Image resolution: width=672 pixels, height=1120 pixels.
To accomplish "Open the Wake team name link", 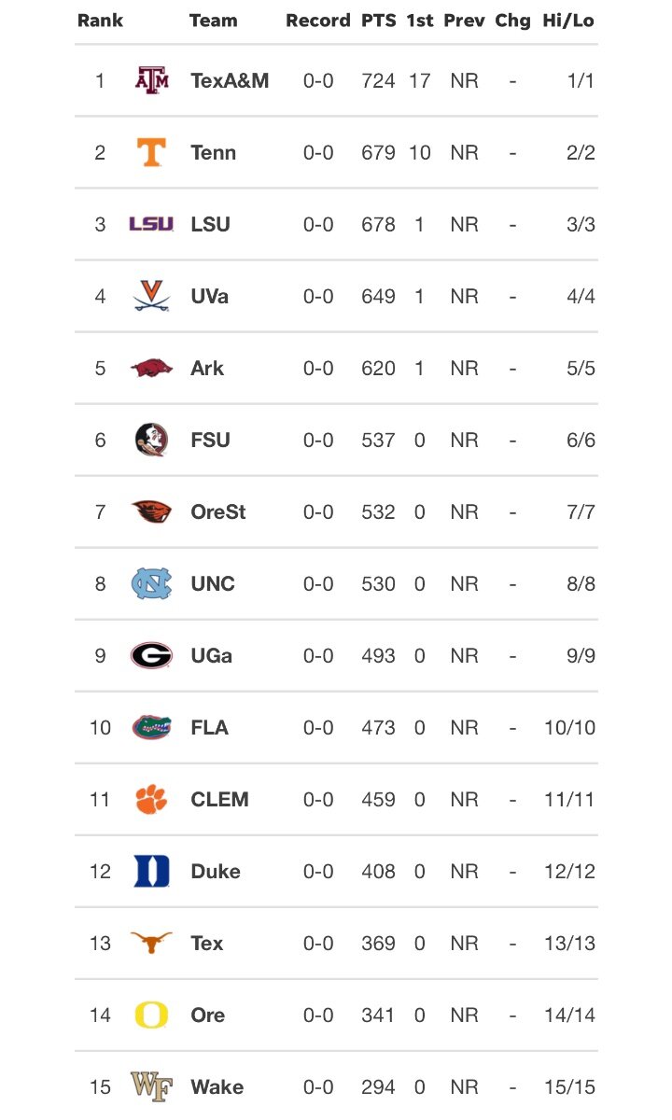I will [x=217, y=1086].
